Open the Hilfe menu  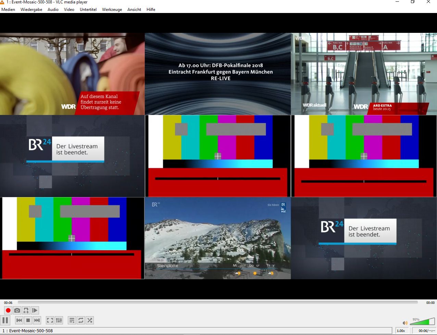click(x=151, y=10)
